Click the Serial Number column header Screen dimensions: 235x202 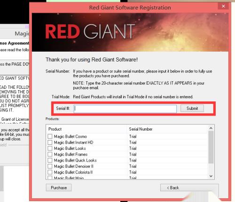[167, 129]
